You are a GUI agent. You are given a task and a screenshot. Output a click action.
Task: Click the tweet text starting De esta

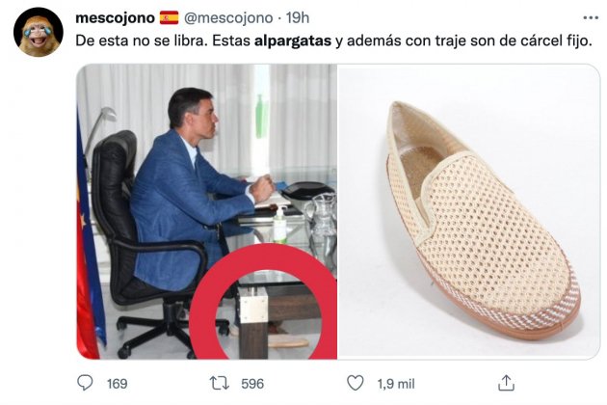click(333, 40)
